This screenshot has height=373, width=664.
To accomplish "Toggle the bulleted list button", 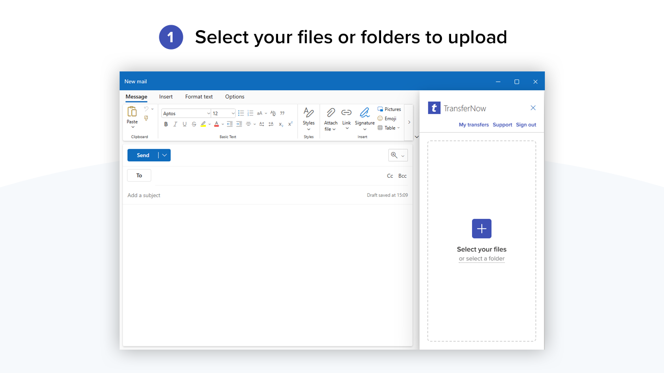I will 241,113.
